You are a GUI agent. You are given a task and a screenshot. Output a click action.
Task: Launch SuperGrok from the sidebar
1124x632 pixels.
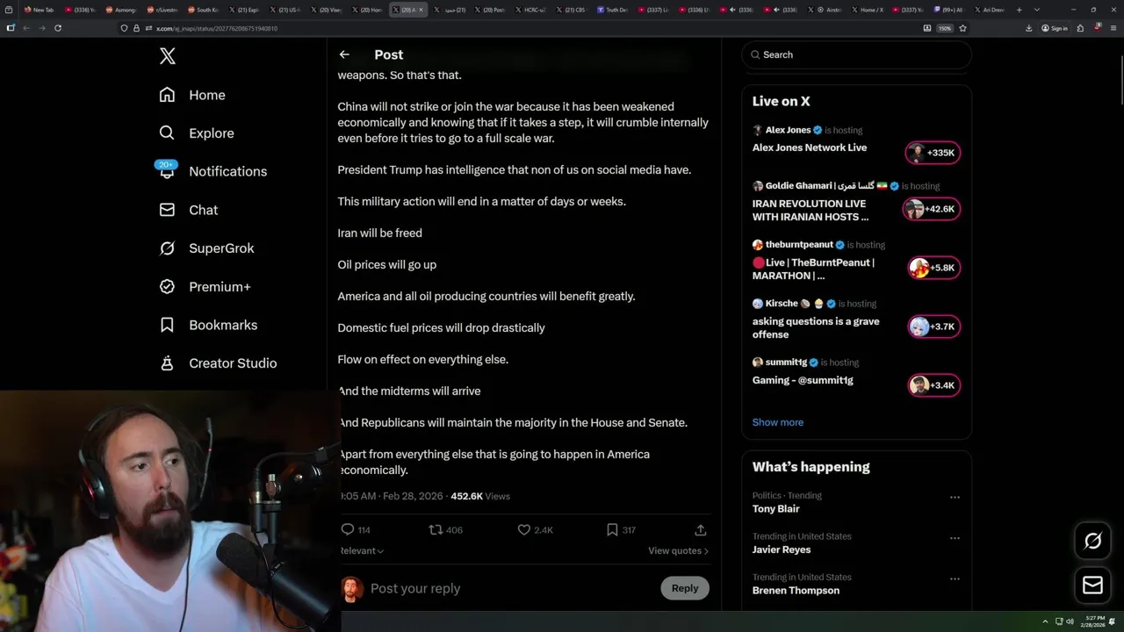click(x=206, y=248)
